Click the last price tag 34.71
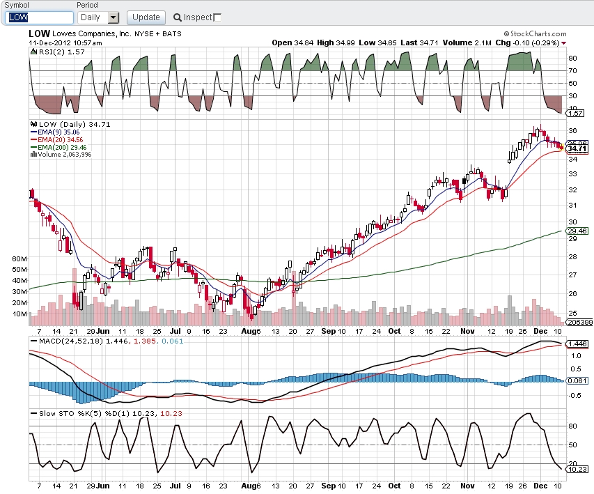Viewport: 594px width, 494px height. [577, 148]
